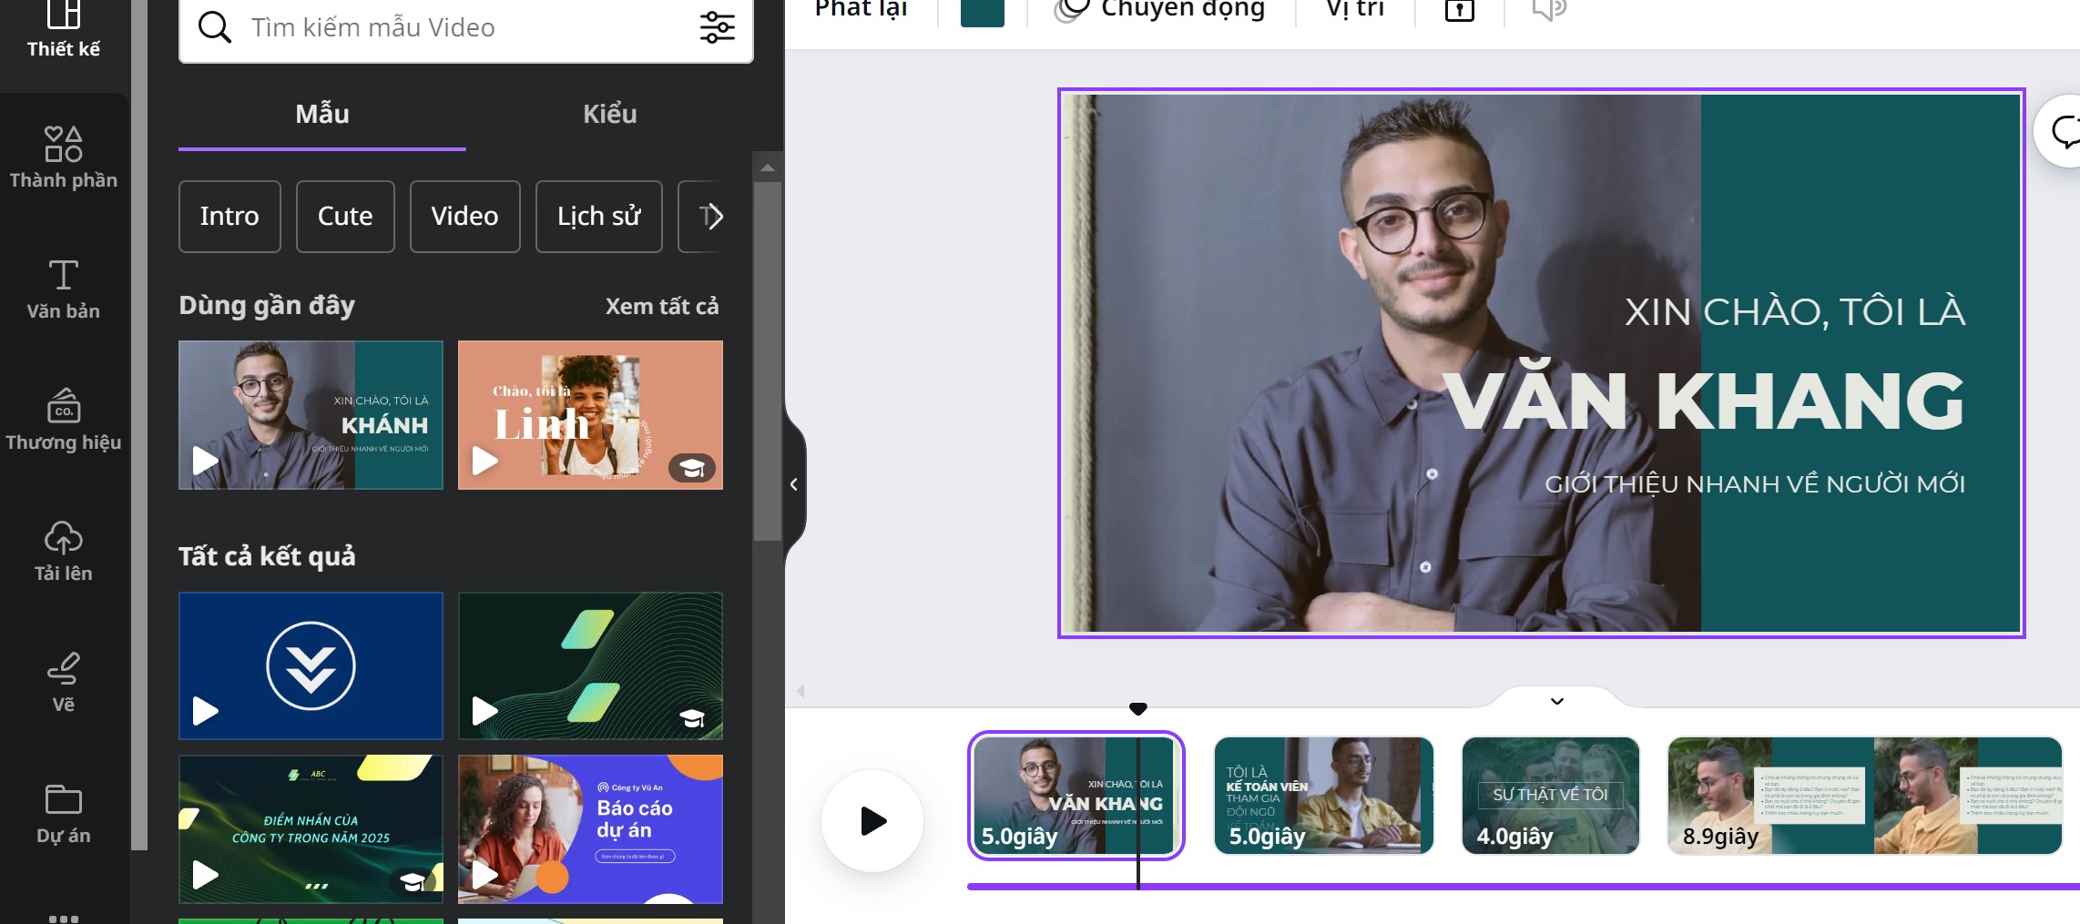2080x924 pixels.
Task: Open the Tải lên uploads panel
Action: click(x=63, y=551)
